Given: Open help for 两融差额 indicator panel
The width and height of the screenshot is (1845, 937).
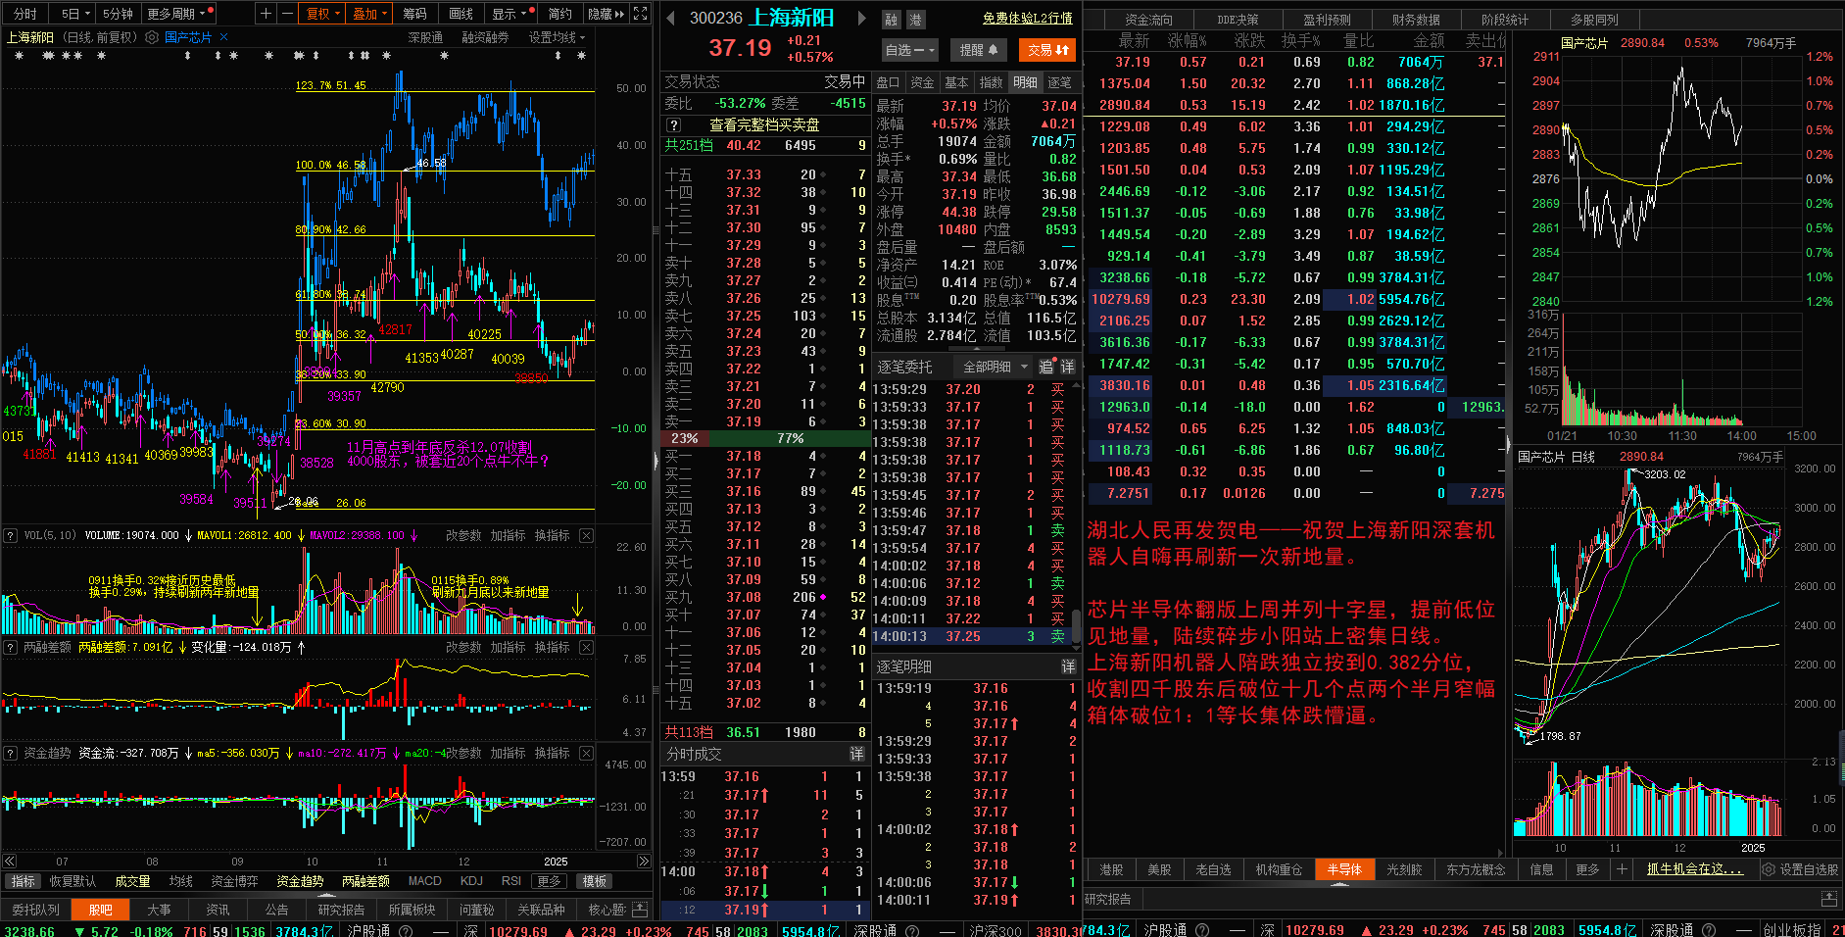Looking at the screenshot, I should click(11, 647).
